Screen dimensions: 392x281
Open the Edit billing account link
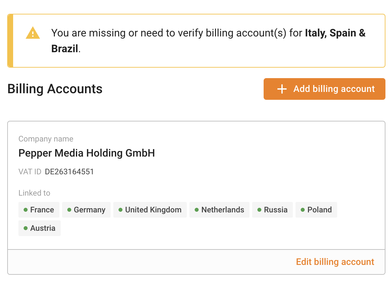(x=335, y=262)
